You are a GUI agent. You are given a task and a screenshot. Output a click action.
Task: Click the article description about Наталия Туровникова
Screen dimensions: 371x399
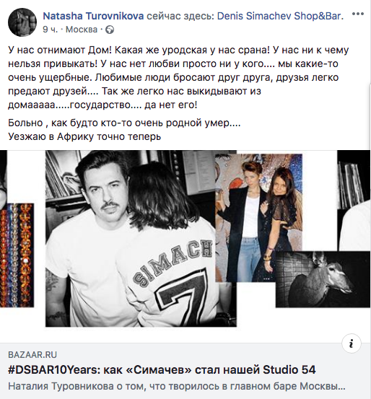(x=176, y=386)
